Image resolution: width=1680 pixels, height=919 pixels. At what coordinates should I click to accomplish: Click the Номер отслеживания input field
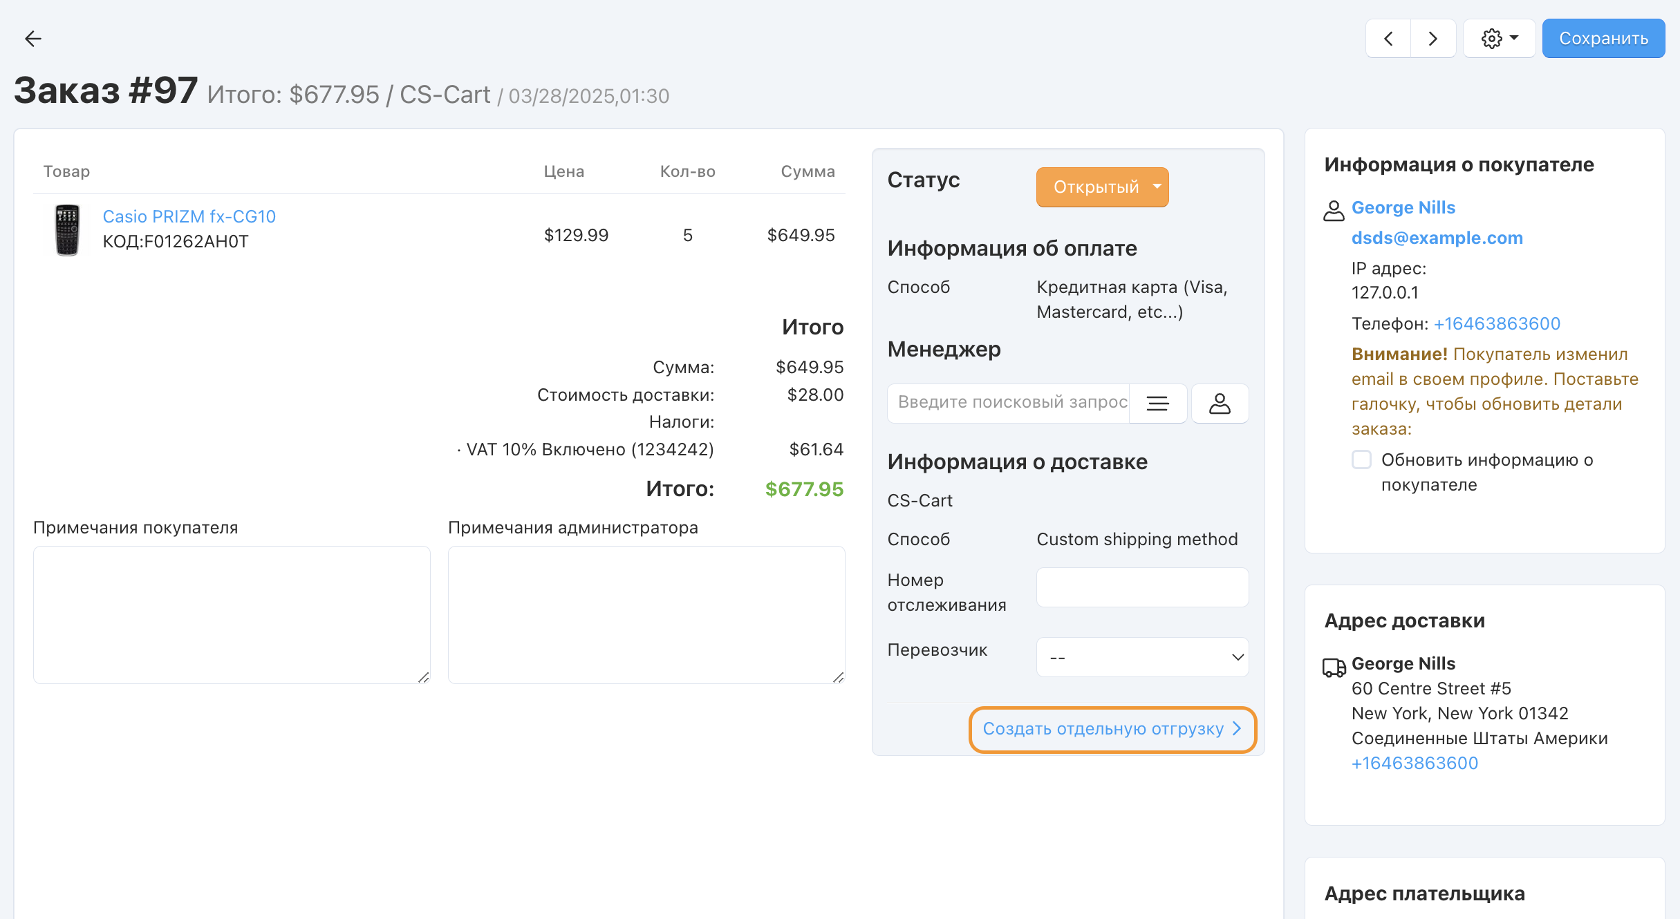(1142, 587)
